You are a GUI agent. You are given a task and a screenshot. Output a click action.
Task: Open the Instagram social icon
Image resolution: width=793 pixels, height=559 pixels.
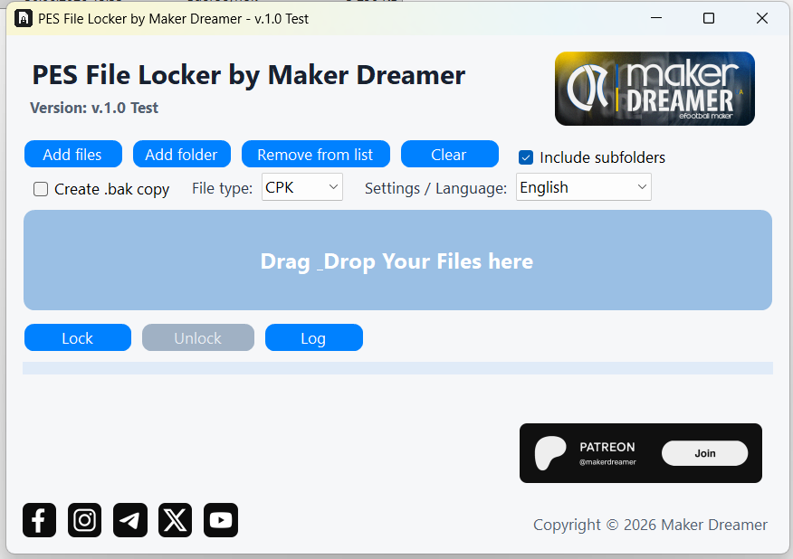click(84, 520)
